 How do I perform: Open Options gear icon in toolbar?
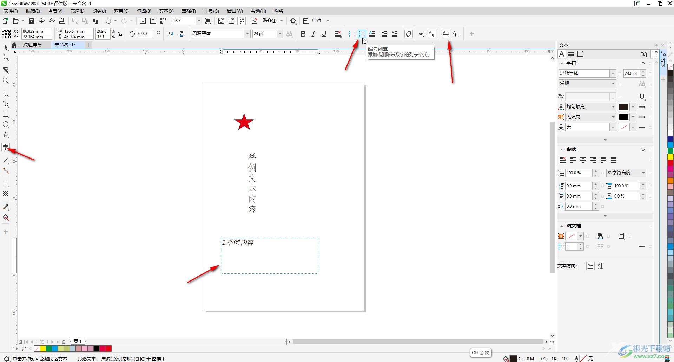click(293, 21)
